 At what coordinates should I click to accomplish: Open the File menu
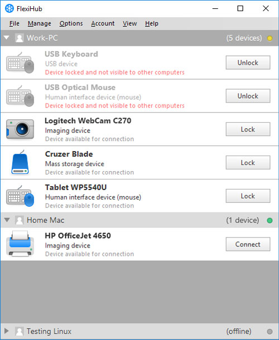[x=15, y=23]
